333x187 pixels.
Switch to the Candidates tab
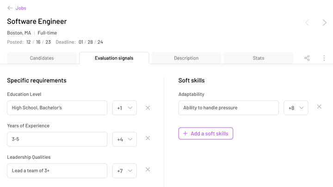coord(42,58)
